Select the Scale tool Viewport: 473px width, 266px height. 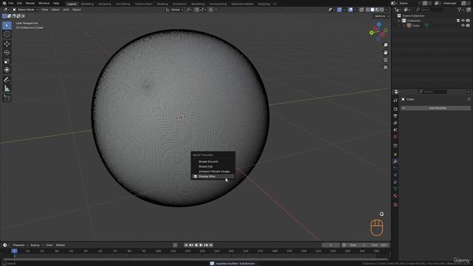pyautogui.click(x=7, y=61)
